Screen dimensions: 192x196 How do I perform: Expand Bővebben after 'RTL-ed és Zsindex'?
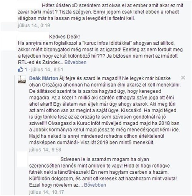(x=75, y=62)
